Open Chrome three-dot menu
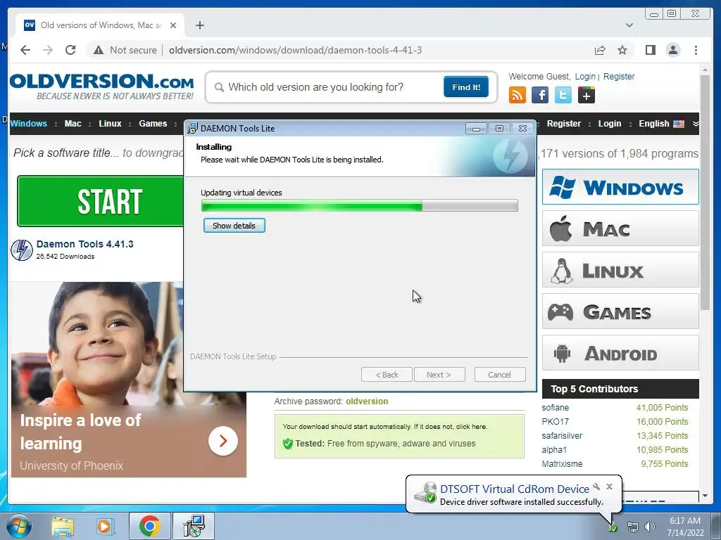 tap(696, 50)
